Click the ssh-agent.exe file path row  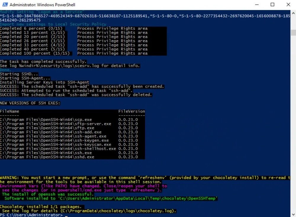click(53, 136)
